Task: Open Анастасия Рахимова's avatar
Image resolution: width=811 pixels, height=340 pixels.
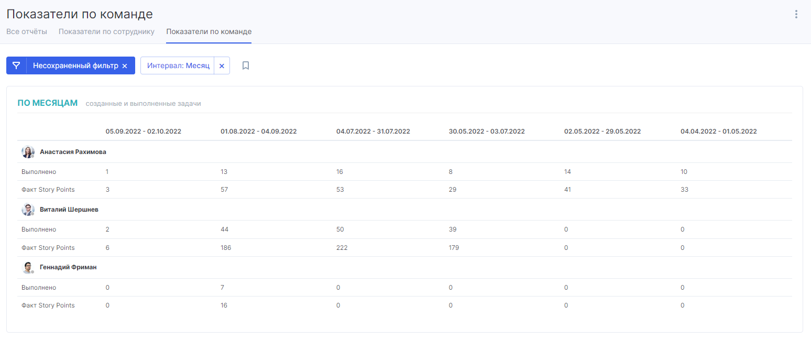Action: [x=28, y=152]
